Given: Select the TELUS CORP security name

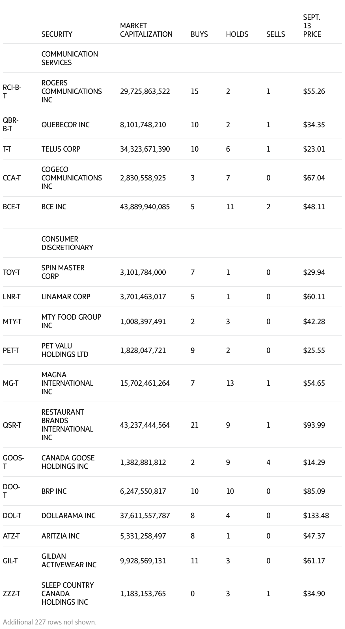Looking at the screenshot, I should pos(61,149).
